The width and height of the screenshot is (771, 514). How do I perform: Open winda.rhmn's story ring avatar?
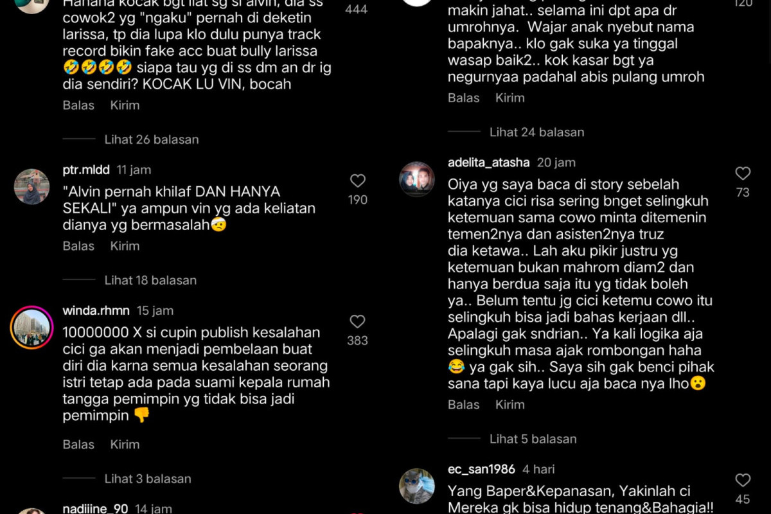[31, 328]
